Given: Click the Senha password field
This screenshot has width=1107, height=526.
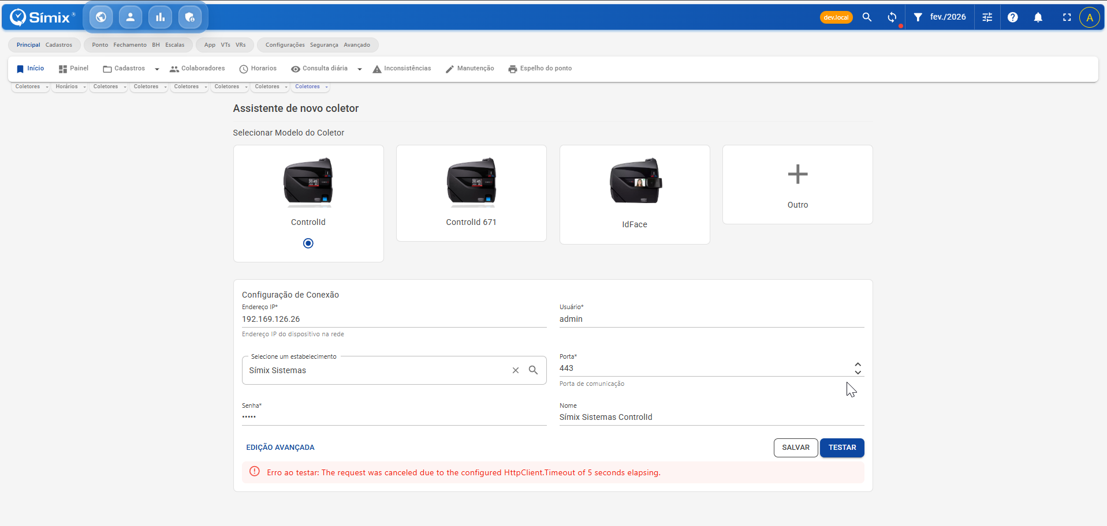Looking at the screenshot, I should 394,417.
